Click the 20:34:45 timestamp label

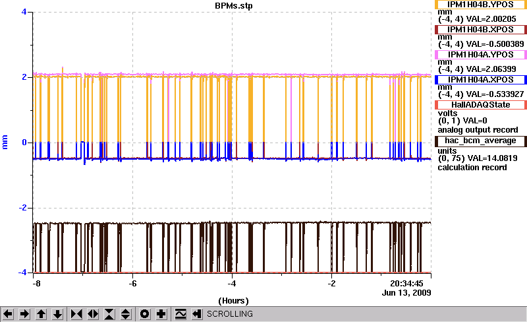pos(406,283)
